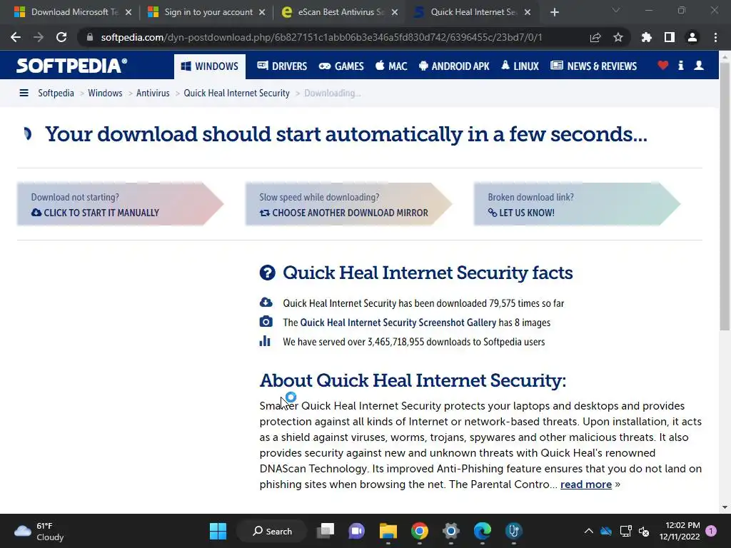This screenshot has height=548, width=731.
Task: Expand the tab search chevron
Action: (x=616, y=10)
